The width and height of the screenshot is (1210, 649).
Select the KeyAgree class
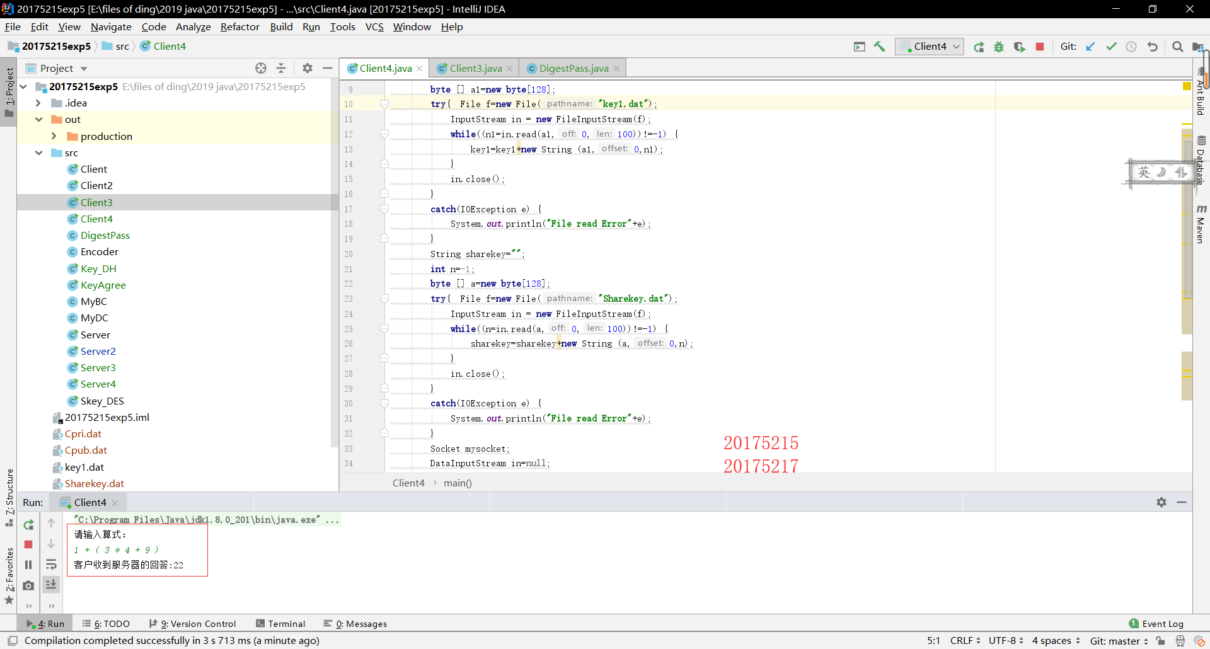pos(103,285)
